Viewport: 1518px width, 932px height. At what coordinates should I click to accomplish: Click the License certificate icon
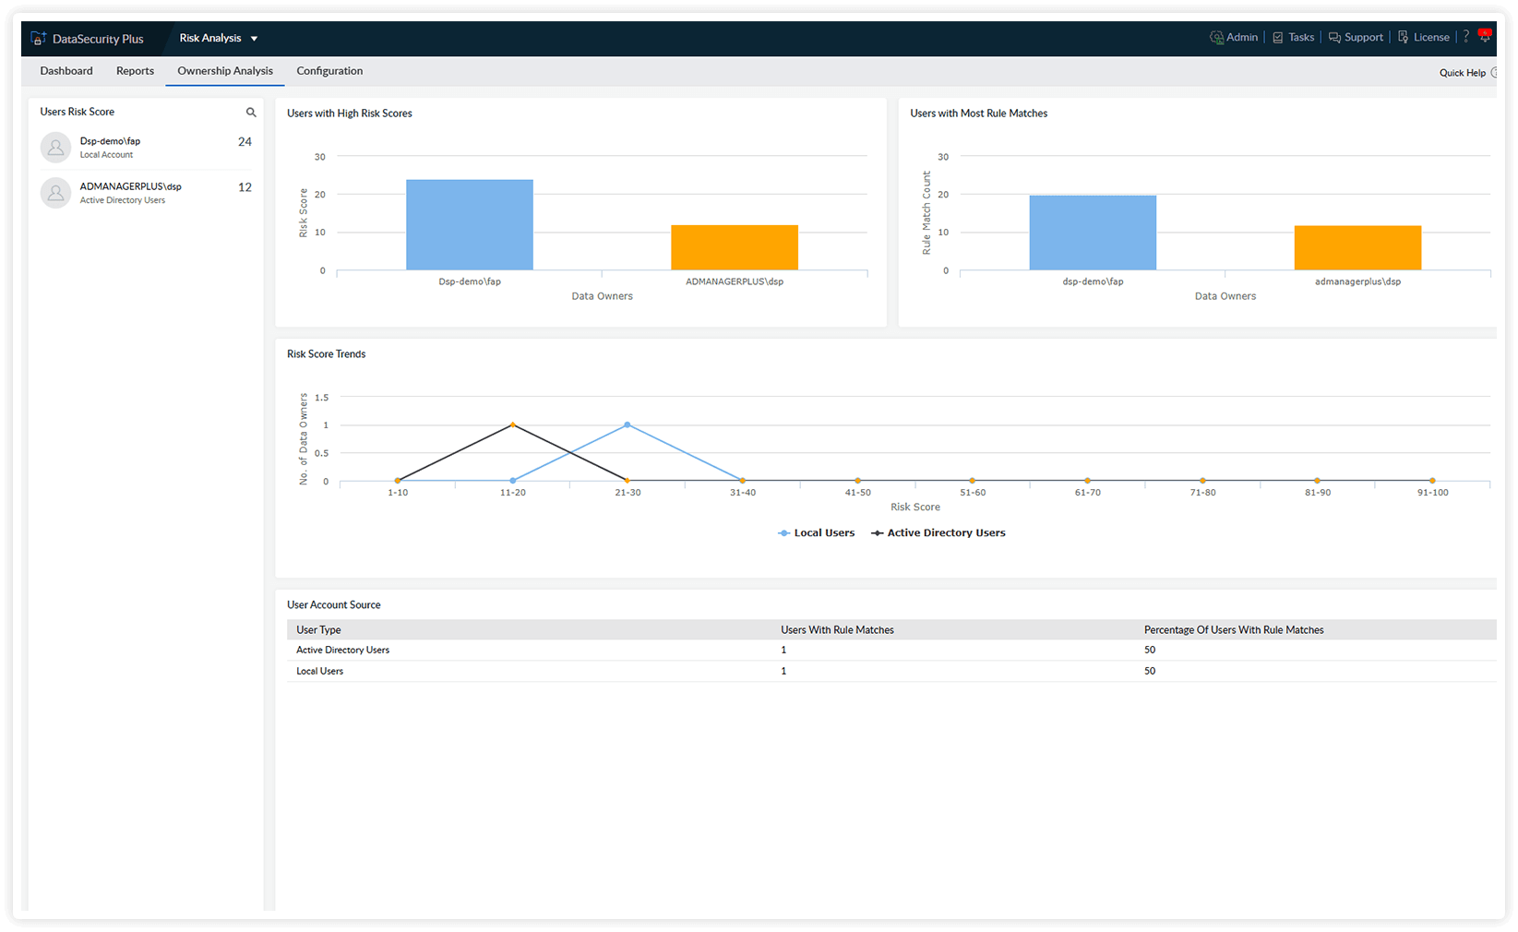pyautogui.click(x=1403, y=38)
